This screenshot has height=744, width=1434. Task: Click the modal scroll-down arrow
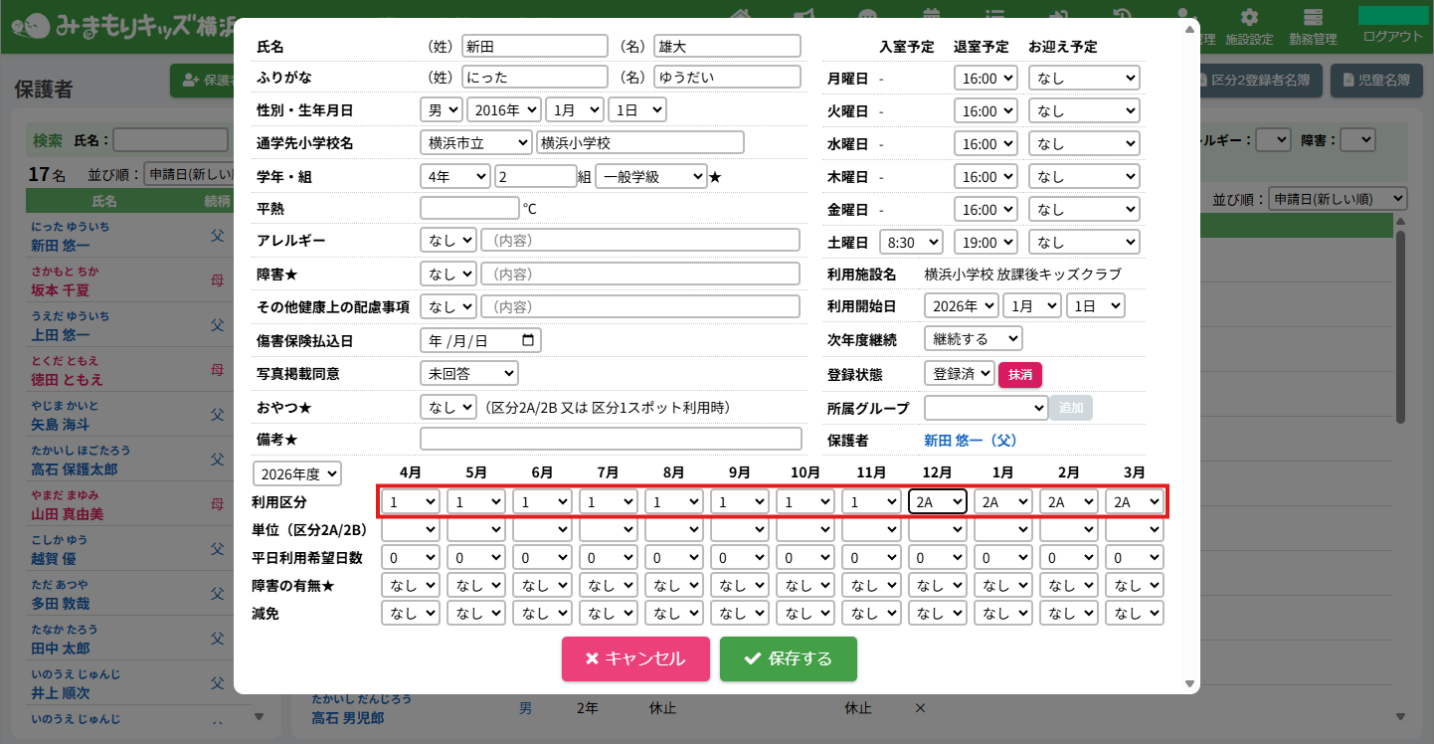pos(1189,683)
